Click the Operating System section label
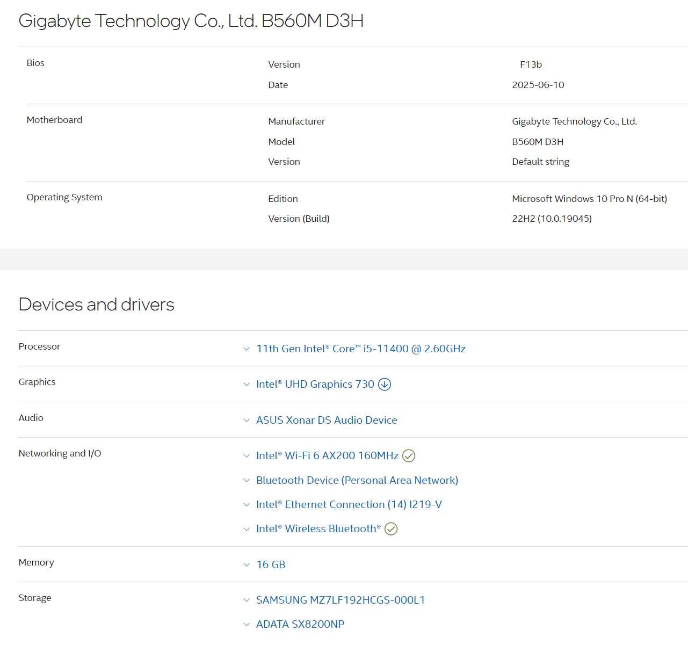Image resolution: width=688 pixels, height=645 pixels. (x=64, y=197)
